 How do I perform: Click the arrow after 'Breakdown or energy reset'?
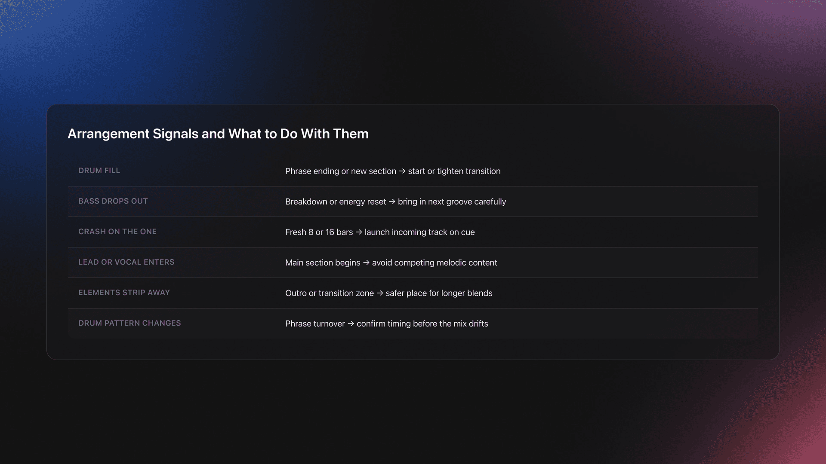392,201
